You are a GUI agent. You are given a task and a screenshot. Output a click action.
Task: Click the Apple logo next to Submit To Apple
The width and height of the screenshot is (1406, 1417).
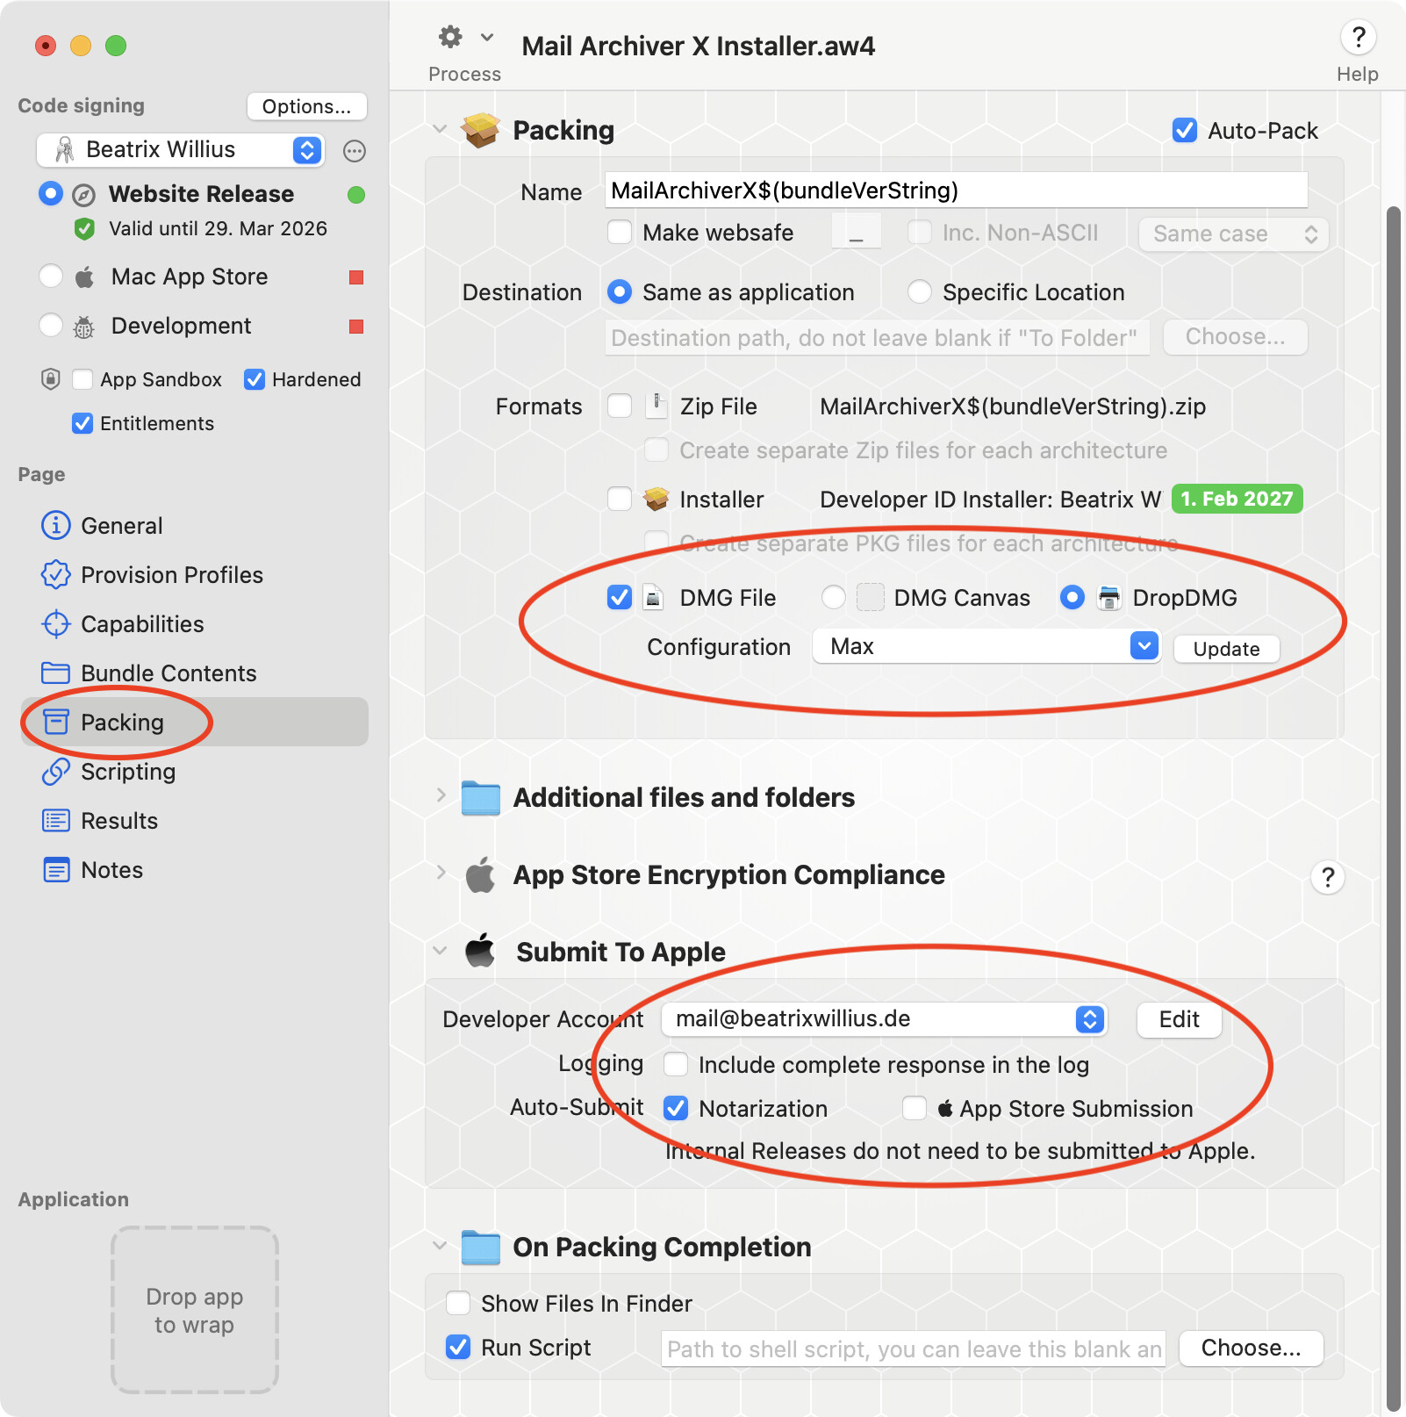pos(480,951)
